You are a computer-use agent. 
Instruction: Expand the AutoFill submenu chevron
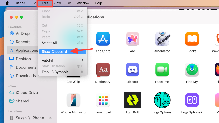[82, 60]
